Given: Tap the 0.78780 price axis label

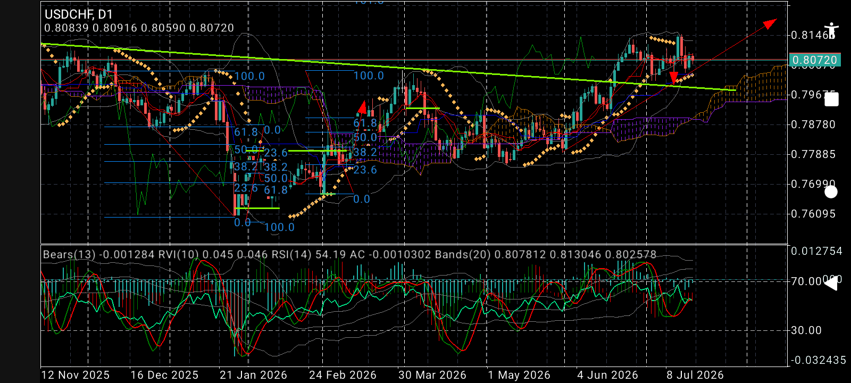Looking at the screenshot, I should coord(813,124).
